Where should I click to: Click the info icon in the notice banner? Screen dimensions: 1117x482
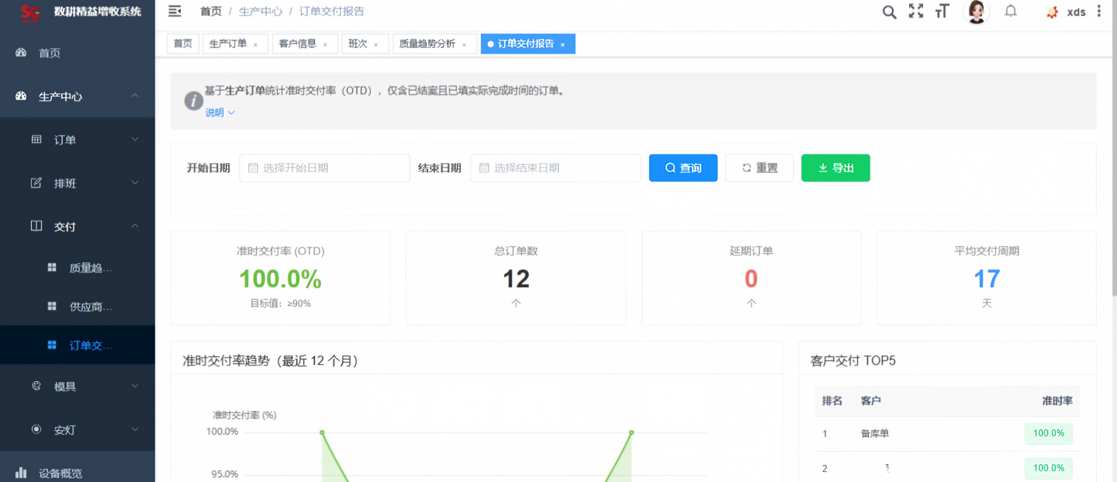click(193, 101)
